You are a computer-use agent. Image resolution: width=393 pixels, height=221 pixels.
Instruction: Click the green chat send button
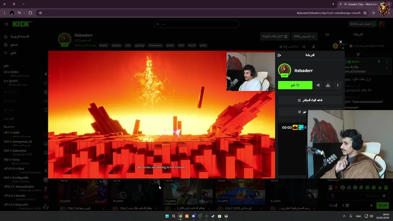383,205
